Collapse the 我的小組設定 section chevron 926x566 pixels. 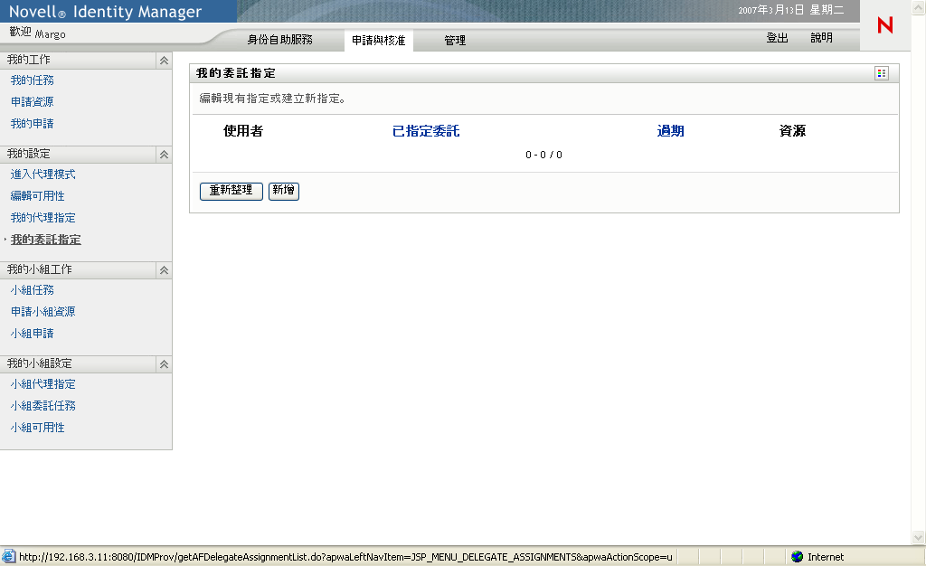(x=164, y=363)
